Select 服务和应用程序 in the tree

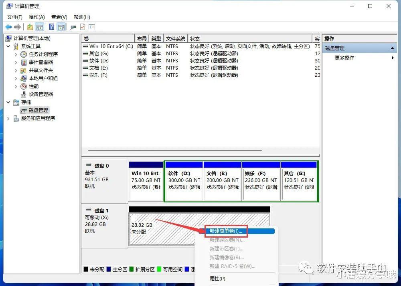click(x=38, y=118)
